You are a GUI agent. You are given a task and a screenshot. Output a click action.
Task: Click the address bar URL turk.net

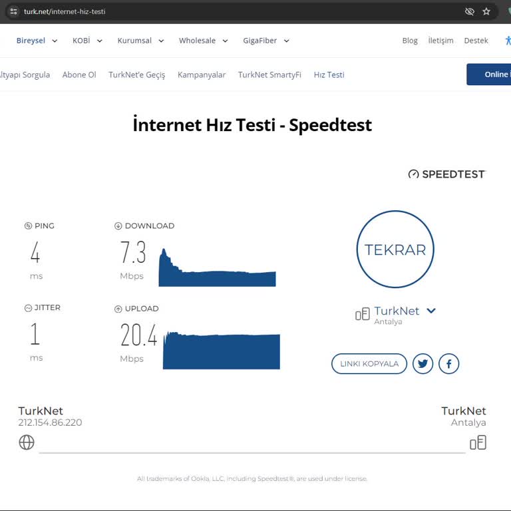click(x=65, y=12)
